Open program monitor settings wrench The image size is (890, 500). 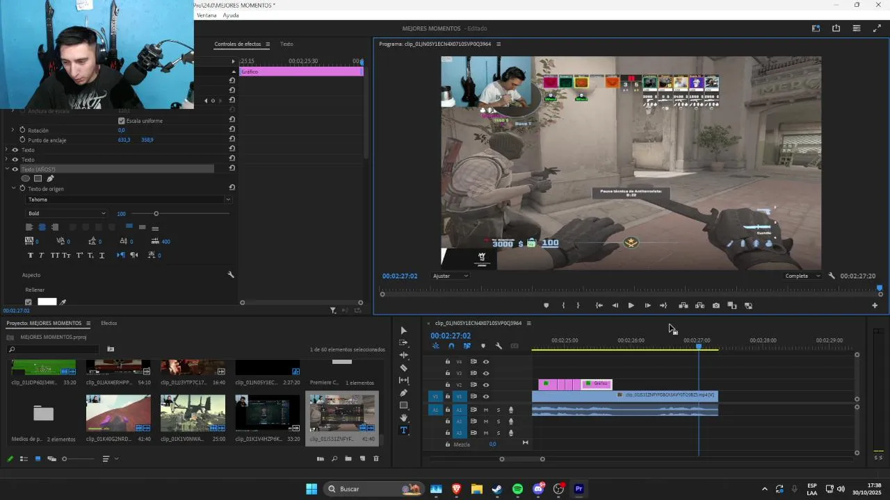(832, 276)
